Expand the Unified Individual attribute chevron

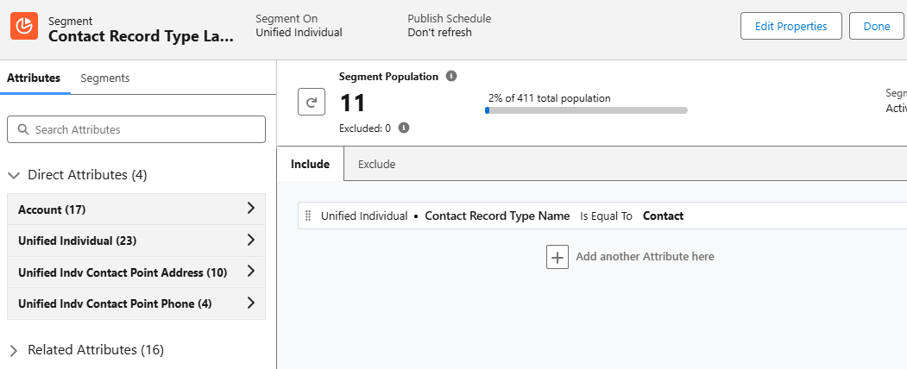250,241
